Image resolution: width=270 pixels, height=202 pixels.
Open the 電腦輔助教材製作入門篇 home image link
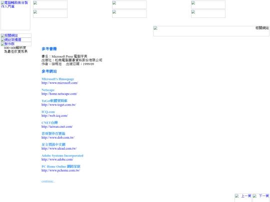coord(15,15)
